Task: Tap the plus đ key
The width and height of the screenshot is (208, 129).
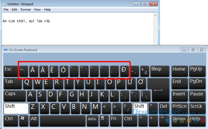Action: (145, 71)
